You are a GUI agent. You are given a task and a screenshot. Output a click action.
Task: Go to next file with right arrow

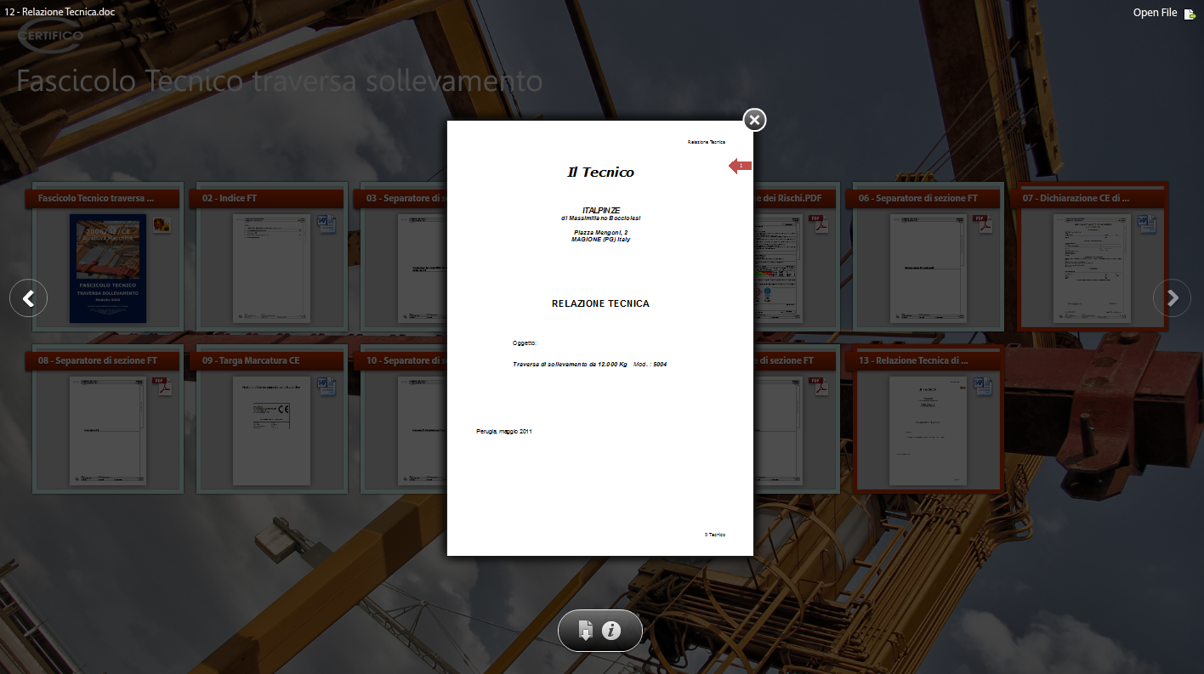(x=1172, y=298)
